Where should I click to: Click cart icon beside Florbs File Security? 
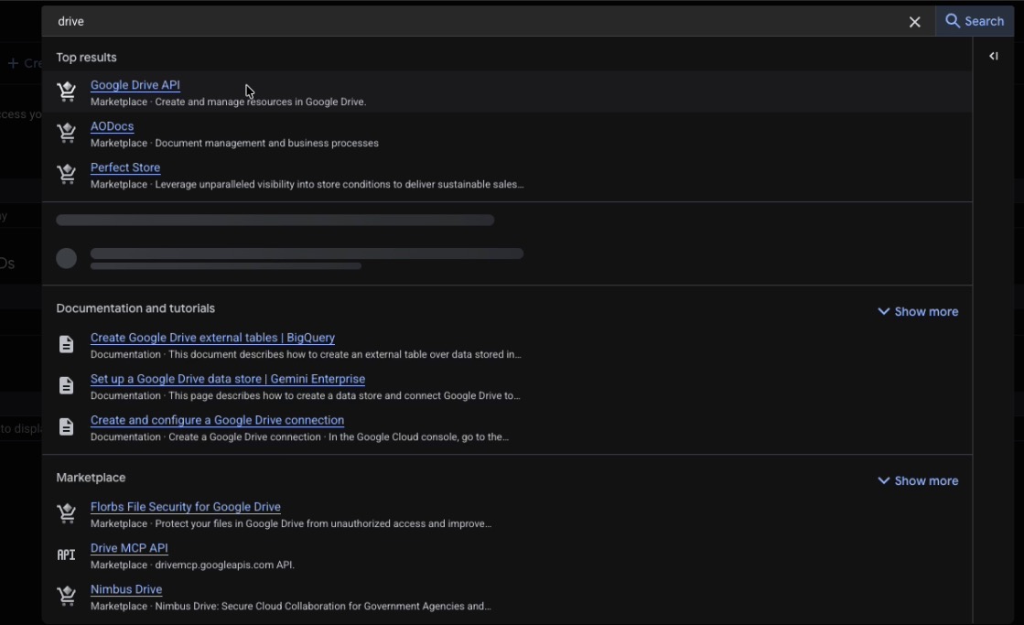66,513
